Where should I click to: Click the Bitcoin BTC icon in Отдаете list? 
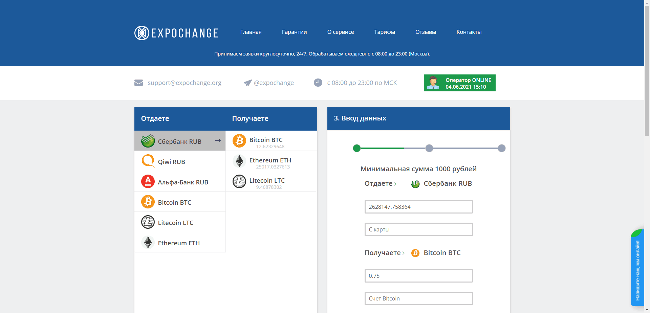[148, 202]
